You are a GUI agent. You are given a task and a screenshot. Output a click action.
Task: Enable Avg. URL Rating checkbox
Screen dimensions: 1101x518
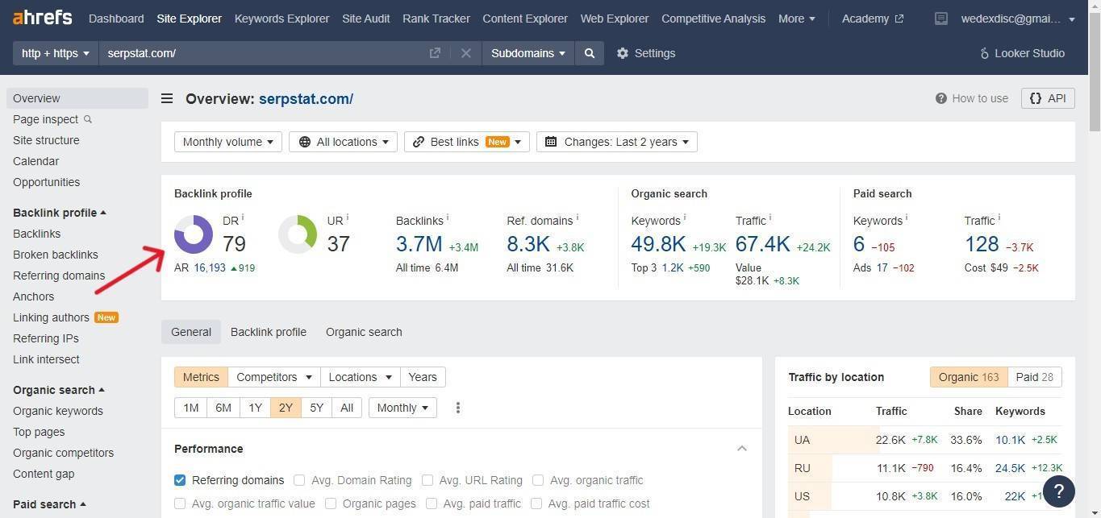click(427, 480)
